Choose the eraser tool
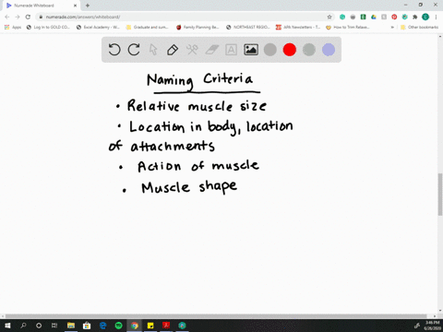This screenshot has width=443, height=332. click(x=211, y=50)
